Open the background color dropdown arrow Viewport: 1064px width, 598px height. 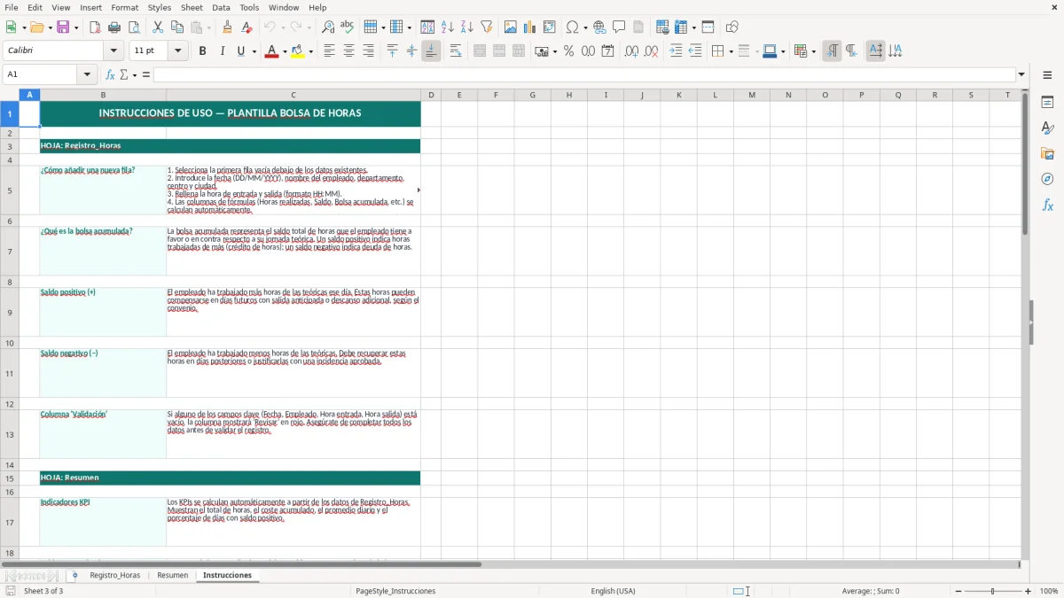click(310, 51)
